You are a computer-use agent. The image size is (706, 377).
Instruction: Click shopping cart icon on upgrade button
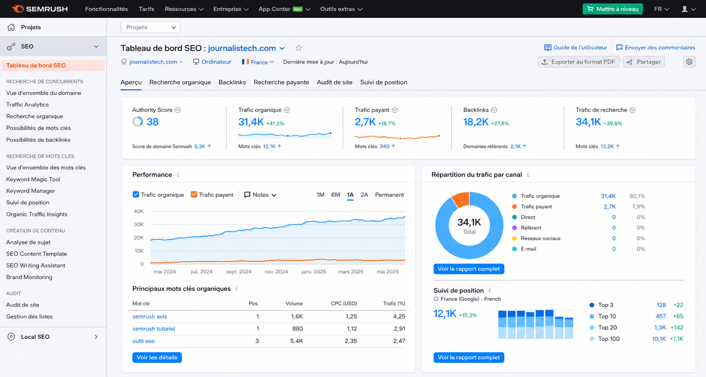pos(590,9)
